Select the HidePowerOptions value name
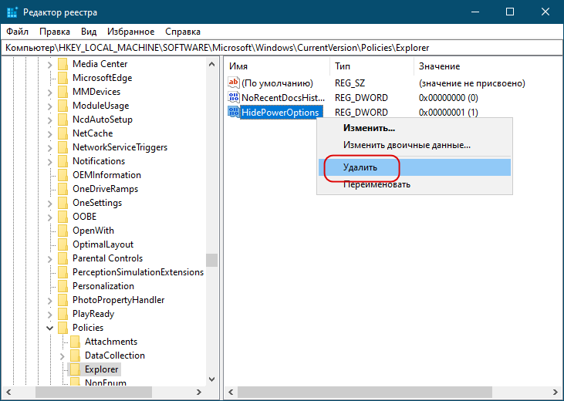564x401 pixels. [x=281, y=113]
